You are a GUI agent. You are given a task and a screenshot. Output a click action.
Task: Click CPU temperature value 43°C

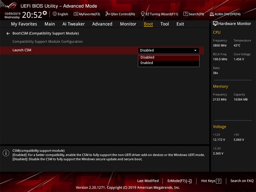(237, 46)
